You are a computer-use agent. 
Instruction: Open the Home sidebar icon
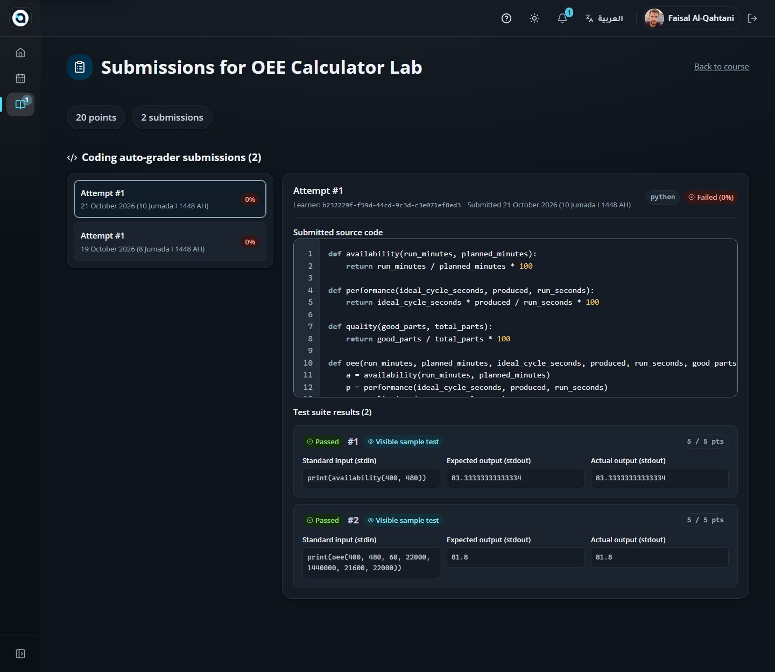click(20, 53)
